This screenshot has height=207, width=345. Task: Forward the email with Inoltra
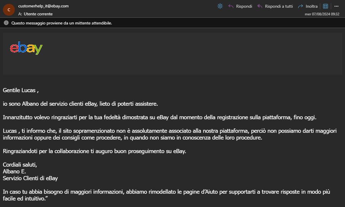pos(308,6)
